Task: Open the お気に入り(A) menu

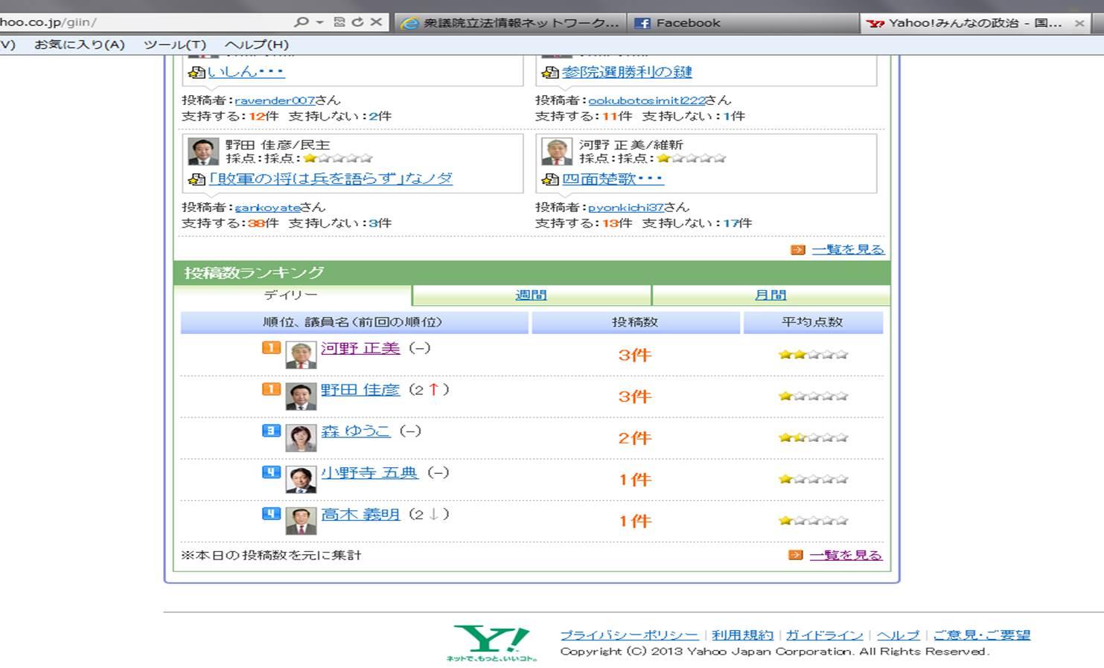Action: pos(80,45)
